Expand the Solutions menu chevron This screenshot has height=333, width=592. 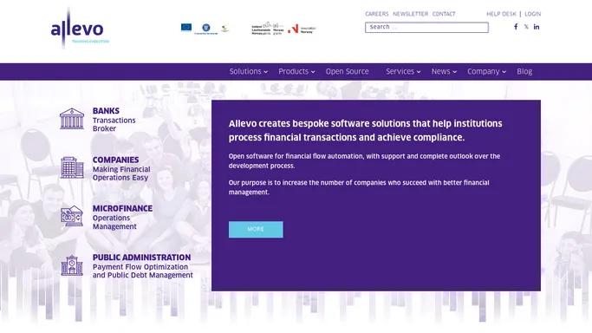pyautogui.click(x=266, y=72)
